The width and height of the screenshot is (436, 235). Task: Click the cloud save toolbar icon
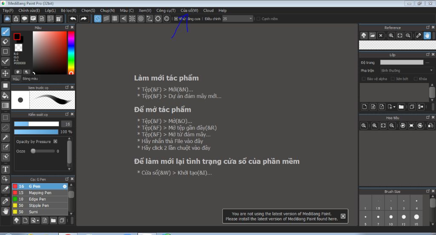click(7, 19)
